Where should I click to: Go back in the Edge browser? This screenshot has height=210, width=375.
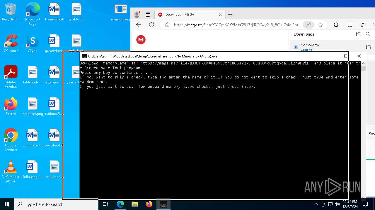139,25
